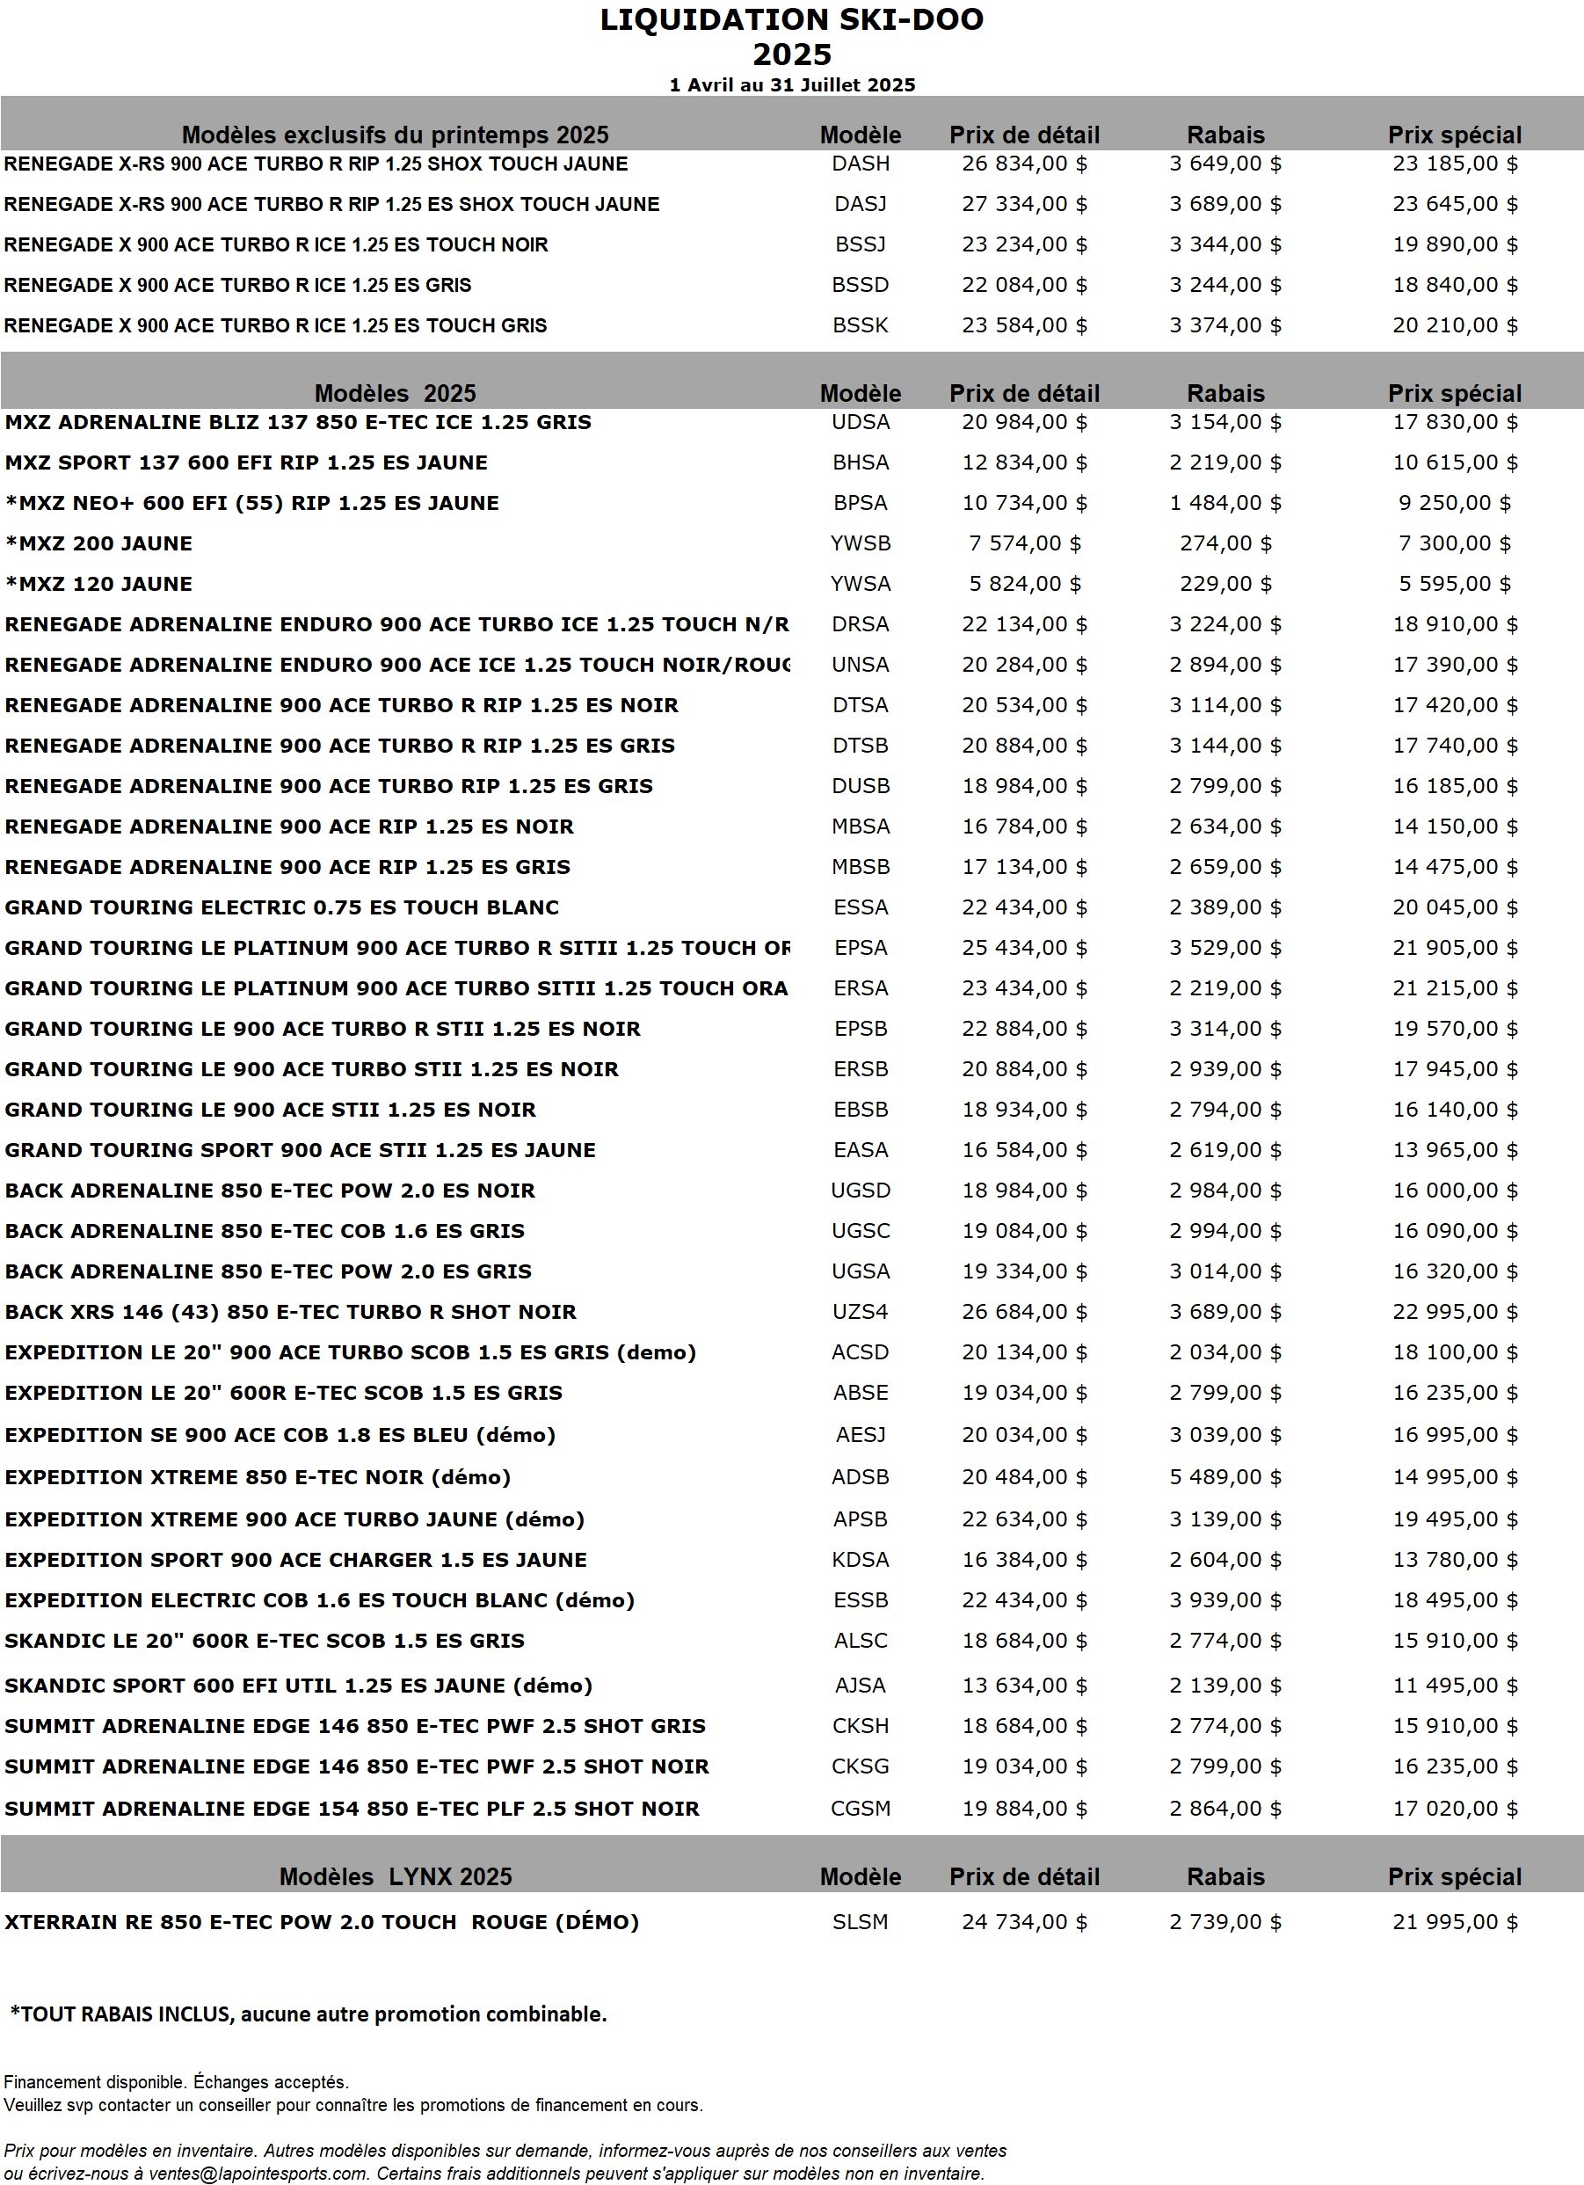Click model code BSSD

(860, 285)
